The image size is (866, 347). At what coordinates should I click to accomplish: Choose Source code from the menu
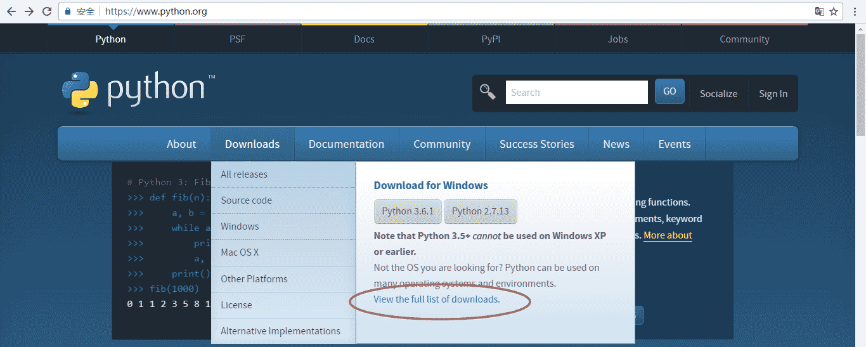tap(246, 200)
